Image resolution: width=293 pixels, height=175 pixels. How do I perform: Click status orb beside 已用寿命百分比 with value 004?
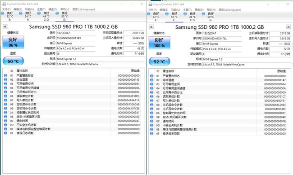(x=5, y=92)
